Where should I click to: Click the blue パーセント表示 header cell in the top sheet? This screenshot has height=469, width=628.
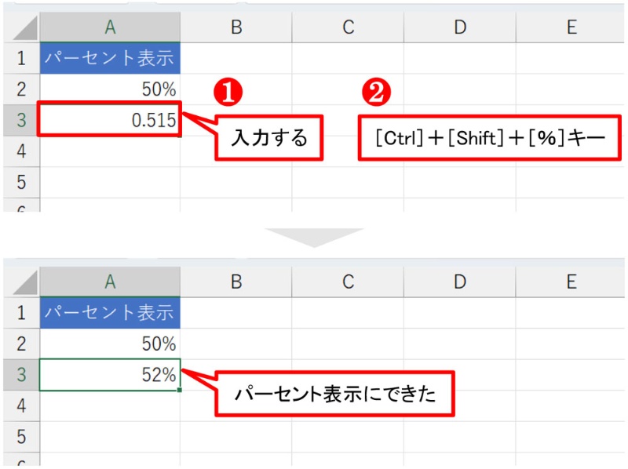108,57
